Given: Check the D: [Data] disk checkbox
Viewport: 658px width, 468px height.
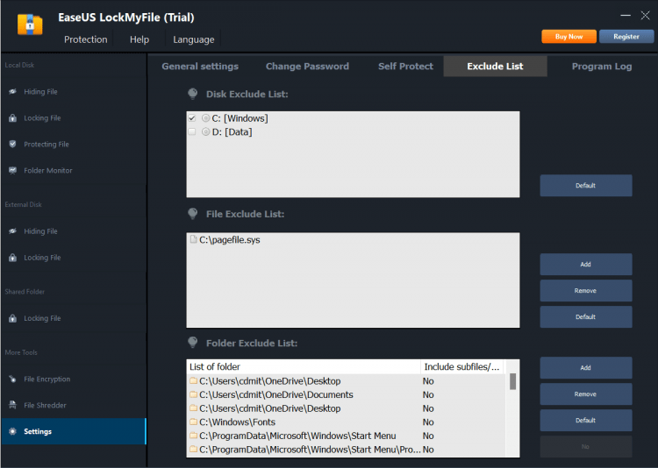Looking at the screenshot, I should click(192, 131).
